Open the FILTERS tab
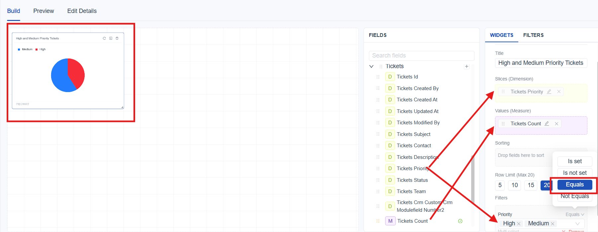 tap(533, 35)
